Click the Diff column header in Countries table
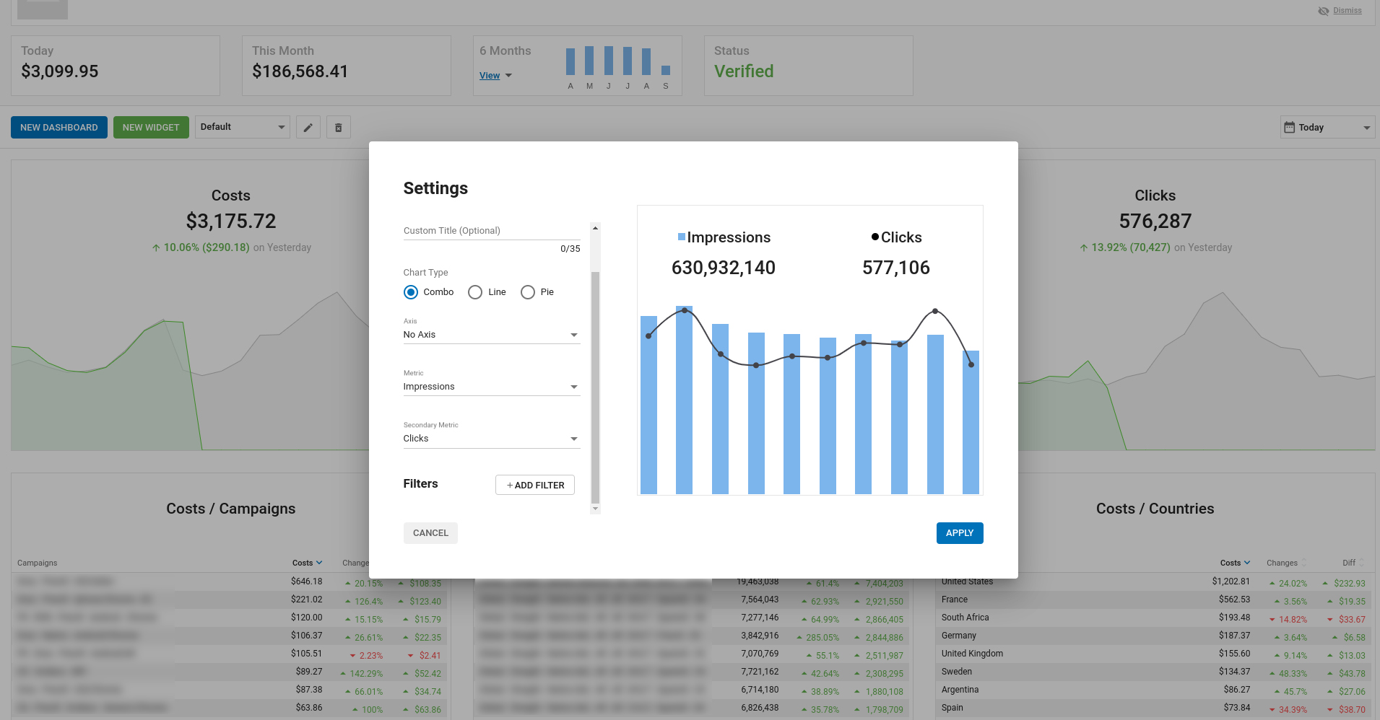The height and width of the screenshot is (720, 1380). point(1349,563)
